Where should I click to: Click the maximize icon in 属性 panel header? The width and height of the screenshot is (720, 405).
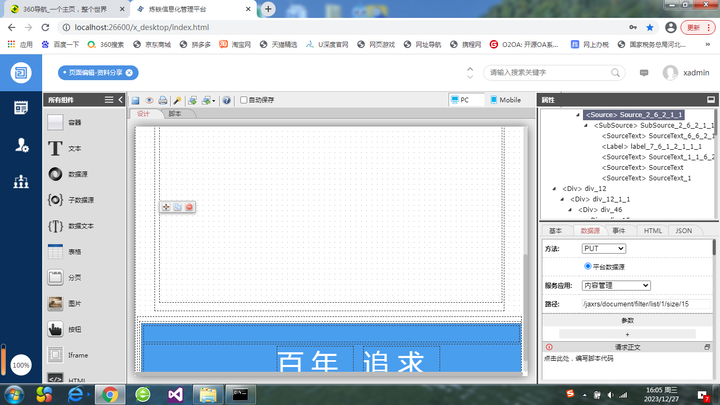711,100
